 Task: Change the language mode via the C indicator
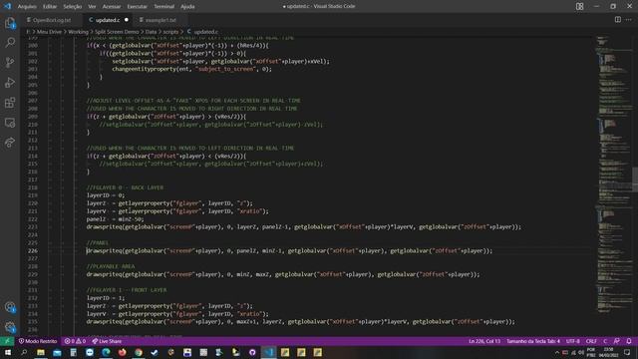click(x=605, y=341)
